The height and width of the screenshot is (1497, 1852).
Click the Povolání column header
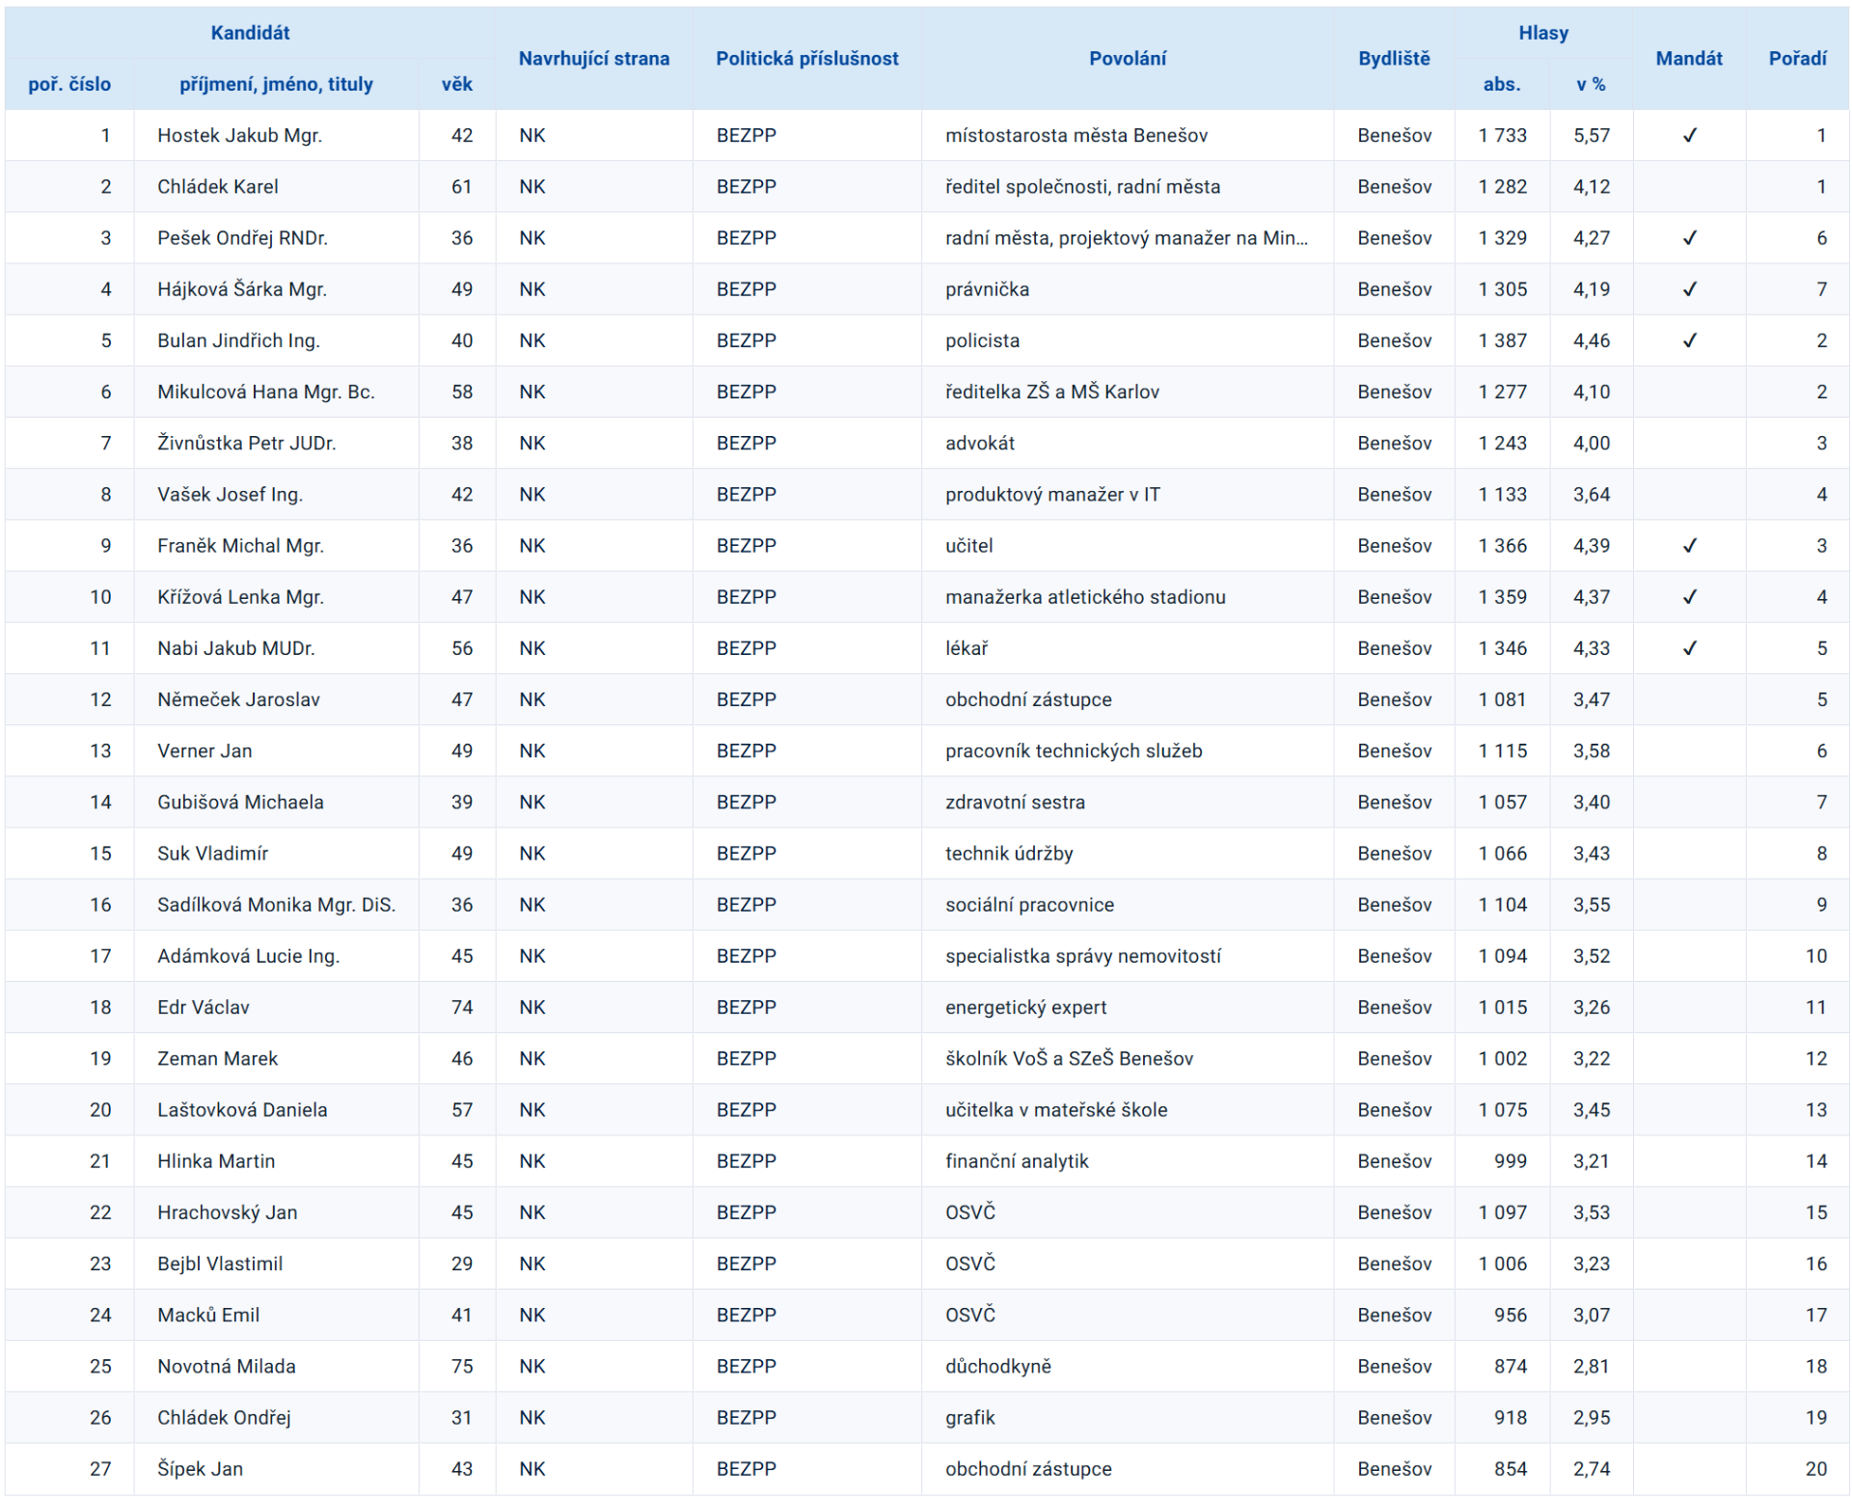coord(1127,59)
